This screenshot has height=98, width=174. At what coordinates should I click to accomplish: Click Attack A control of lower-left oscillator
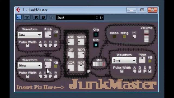click(x=40, y=76)
